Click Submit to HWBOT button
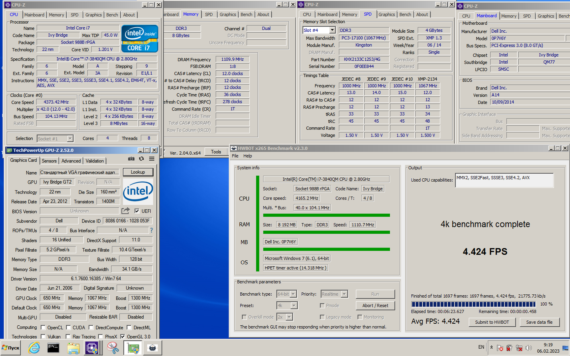Screen dimensions: 570x356 point(492,322)
